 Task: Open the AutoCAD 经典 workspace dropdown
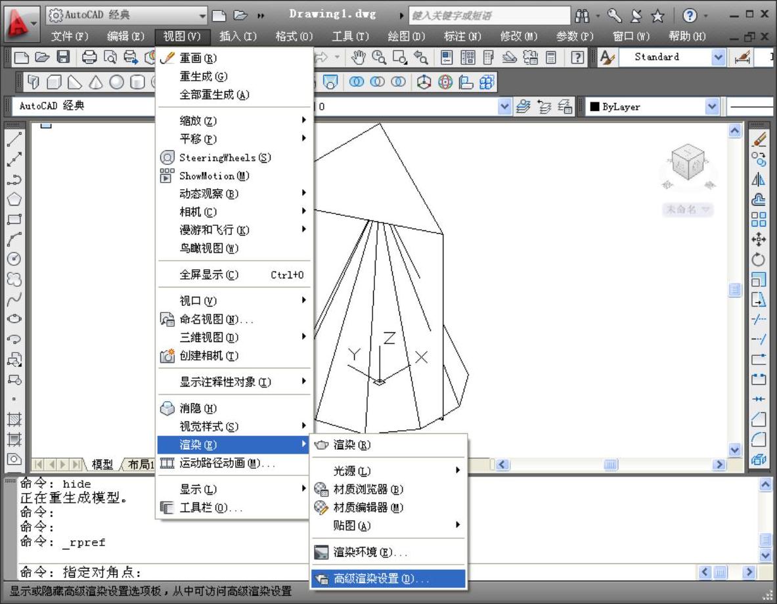tap(202, 15)
